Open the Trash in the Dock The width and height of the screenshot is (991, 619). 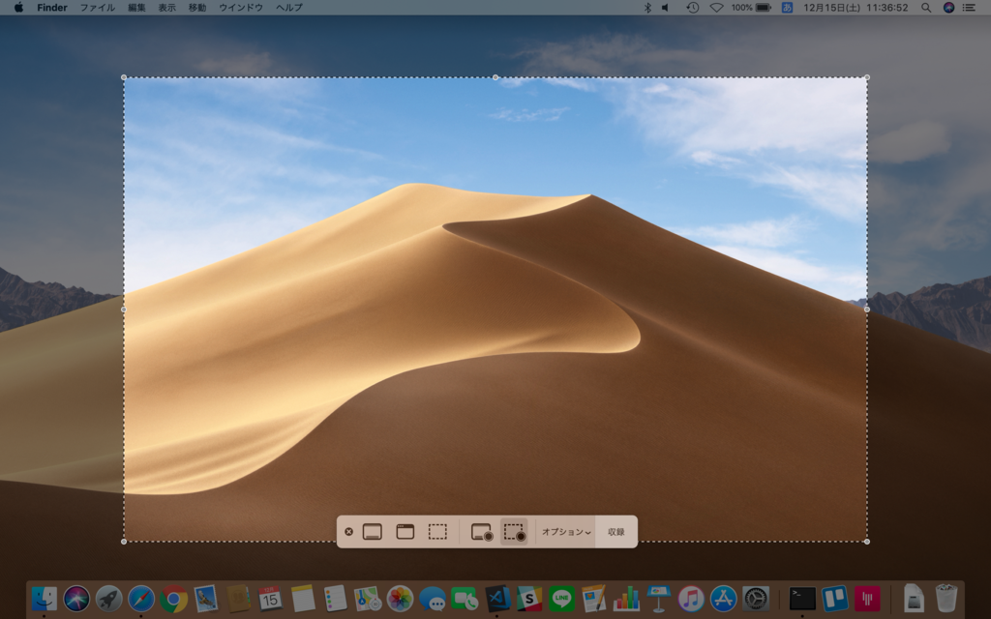[x=946, y=598]
